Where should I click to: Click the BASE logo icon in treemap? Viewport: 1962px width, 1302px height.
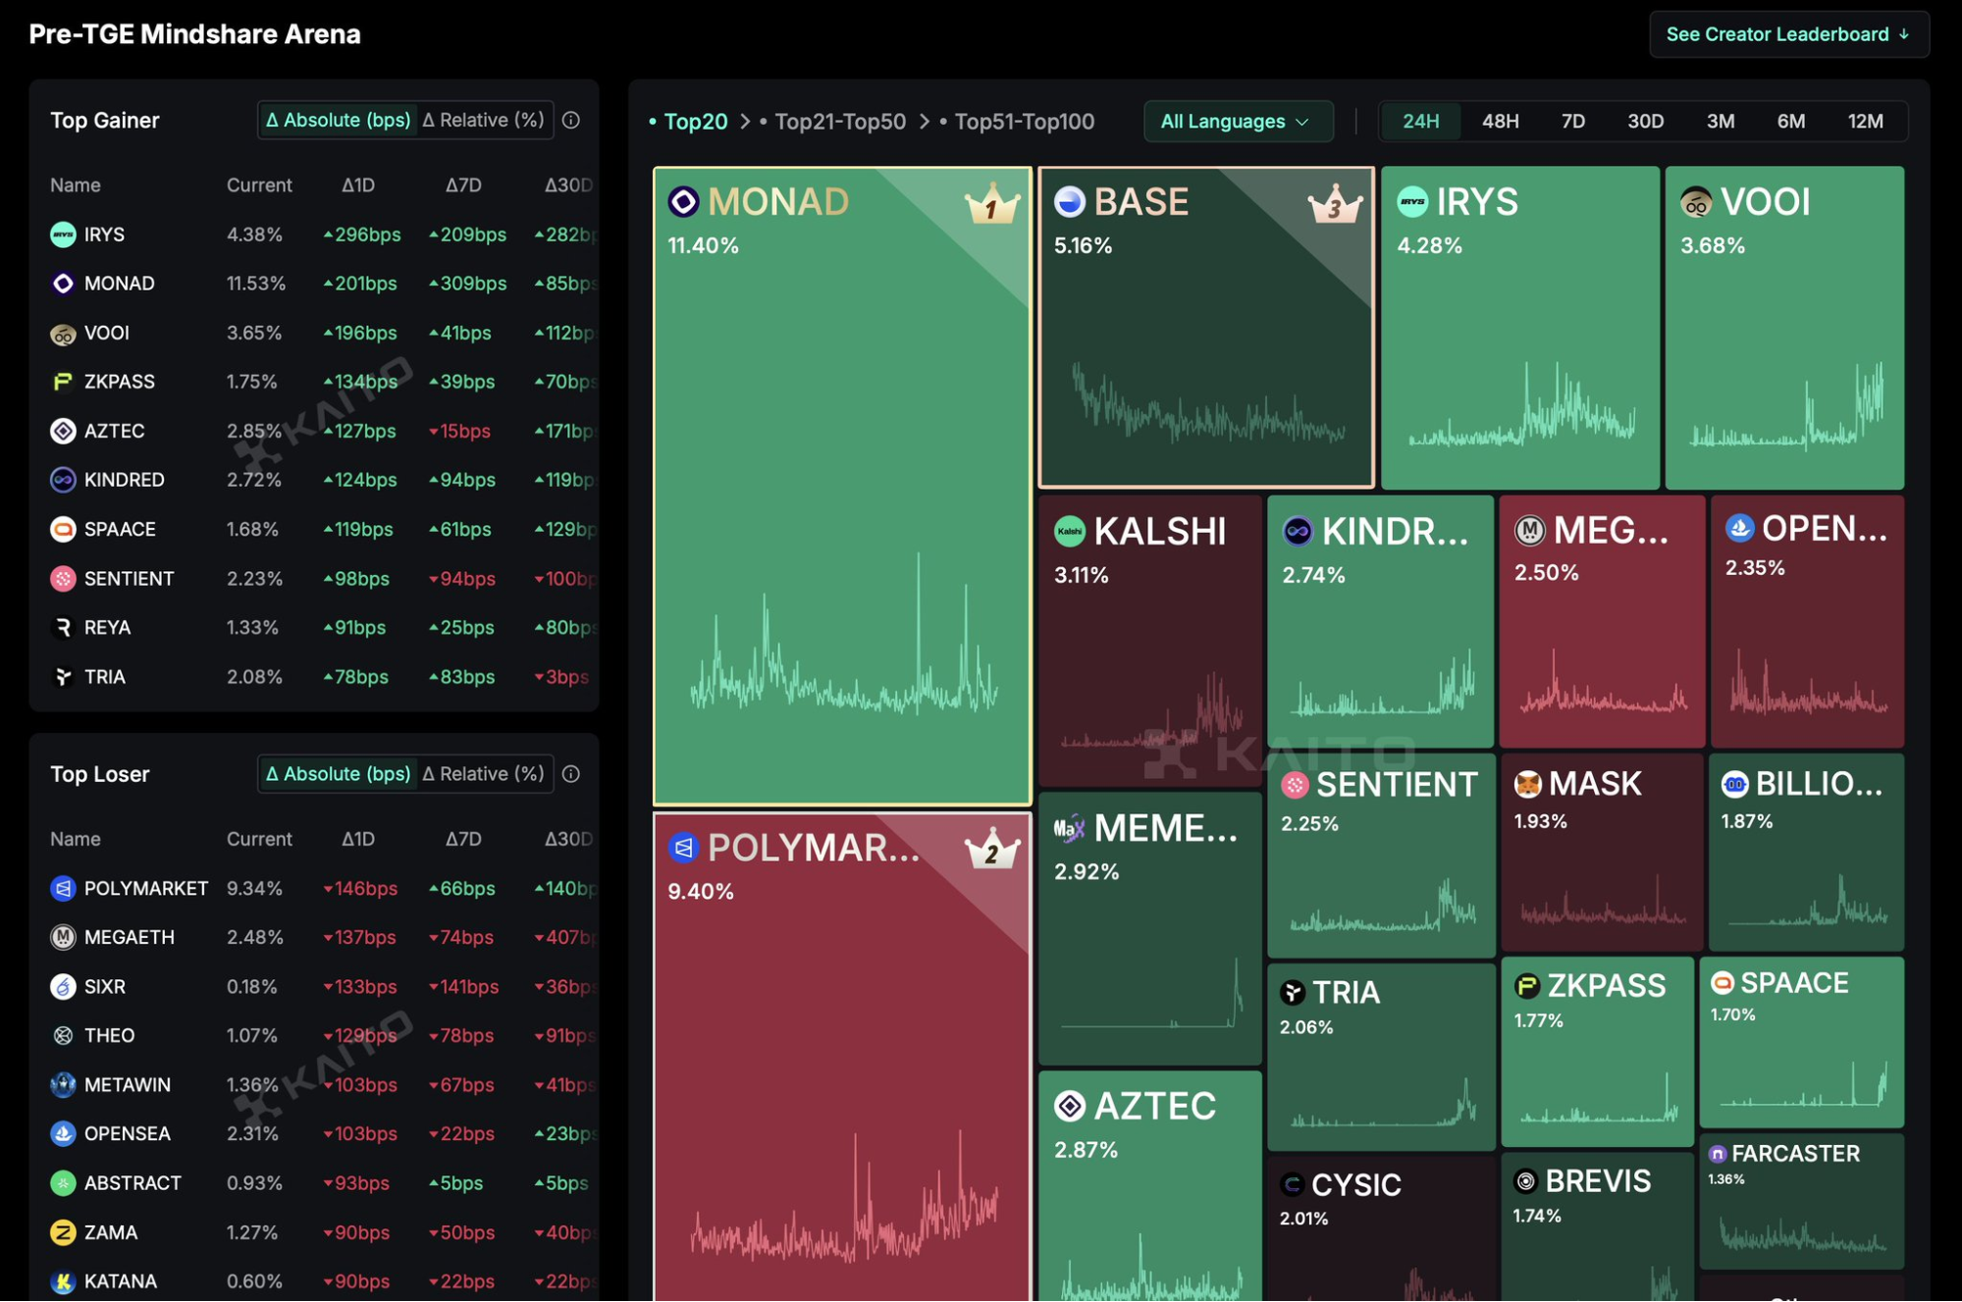[x=1069, y=202]
